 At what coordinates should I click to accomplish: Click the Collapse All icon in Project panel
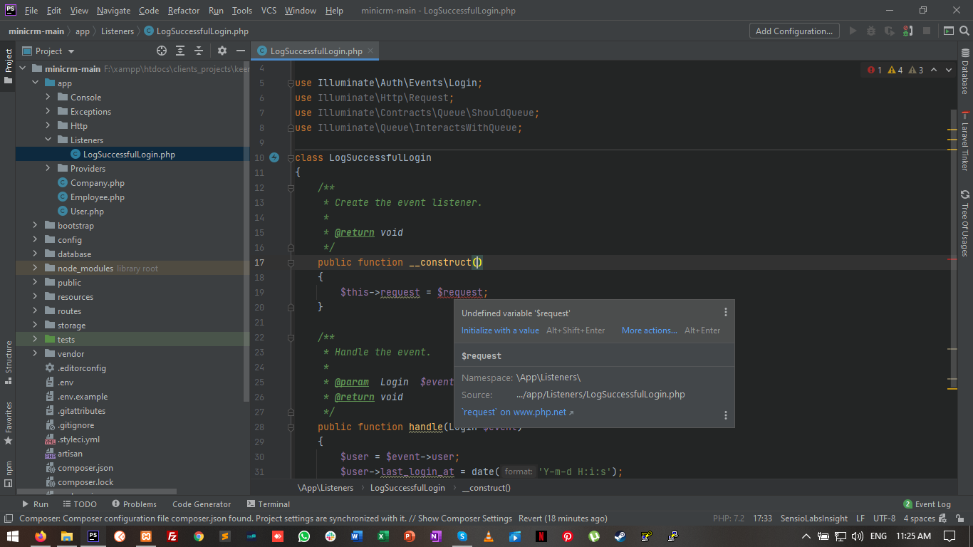tap(198, 51)
